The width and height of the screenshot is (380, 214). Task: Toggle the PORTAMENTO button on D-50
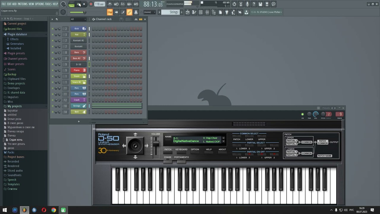(x=181, y=161)
